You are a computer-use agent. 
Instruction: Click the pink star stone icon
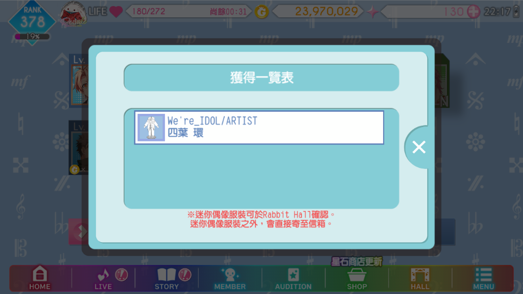372,12
